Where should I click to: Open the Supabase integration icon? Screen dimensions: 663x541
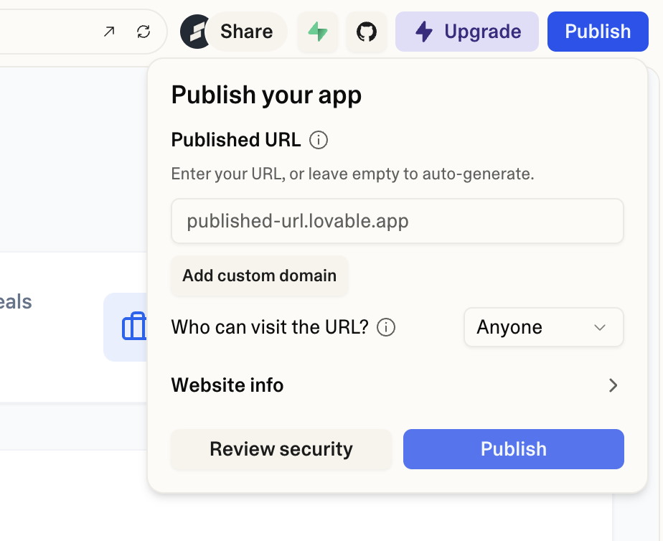tap(318, 32)
